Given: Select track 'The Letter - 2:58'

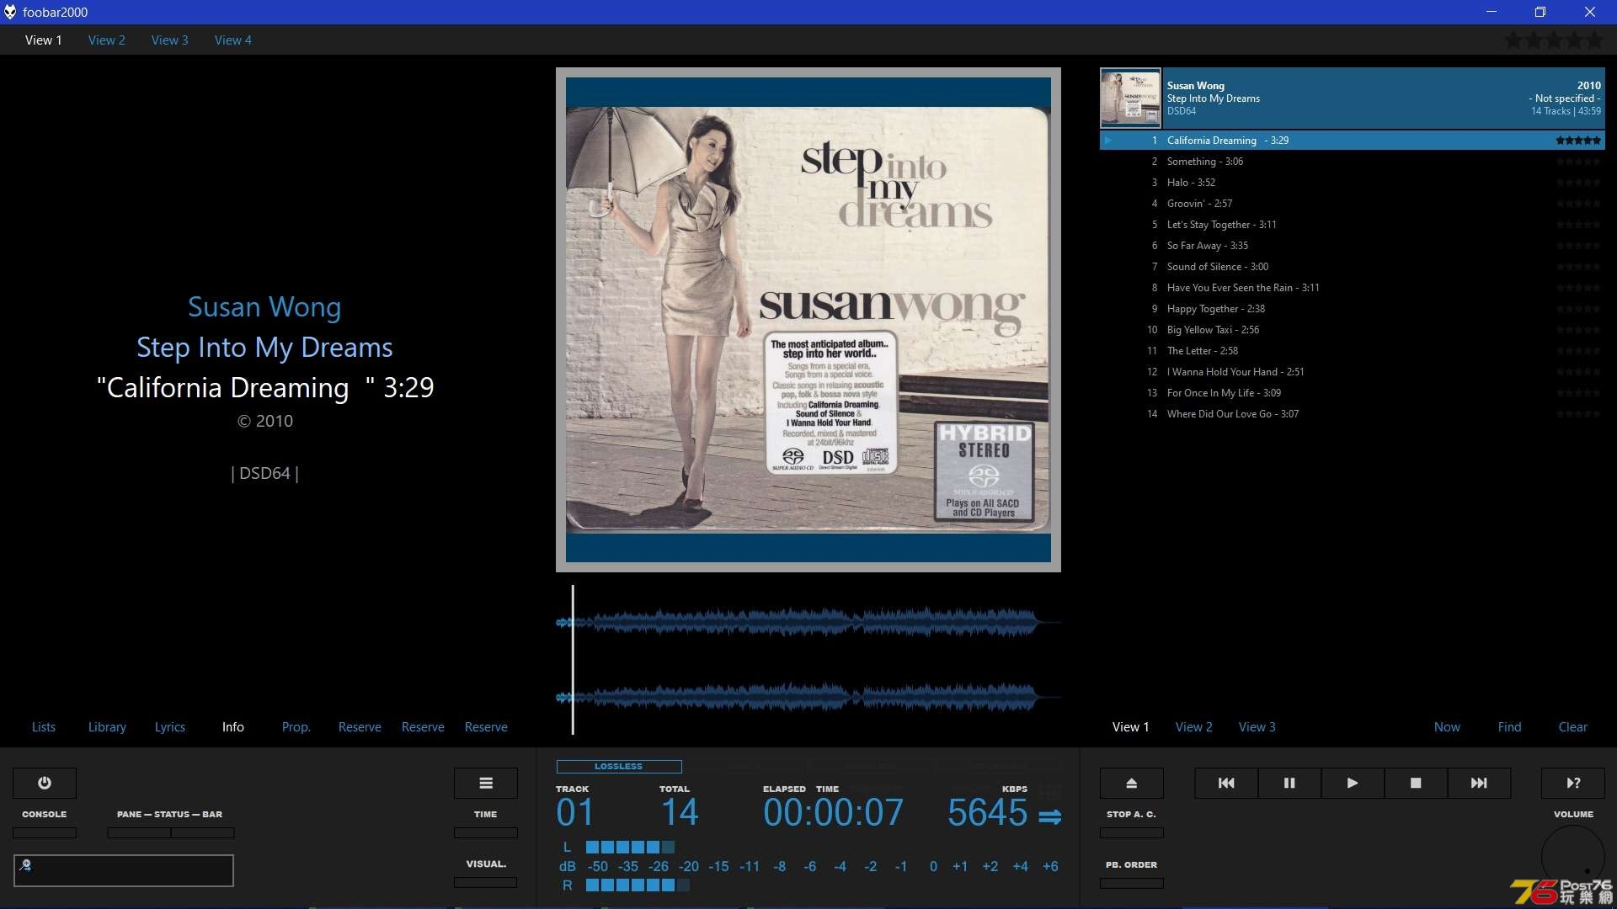Looking at the screenshot, I should [x=1353, y=351].
